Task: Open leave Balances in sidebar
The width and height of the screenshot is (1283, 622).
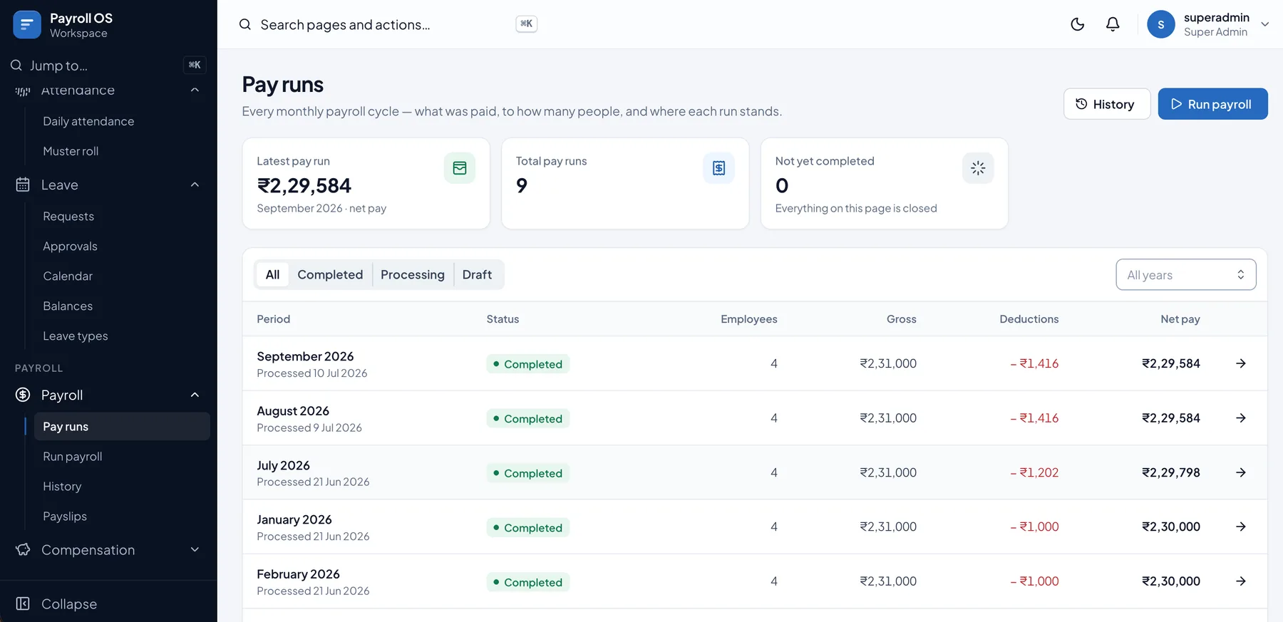Action: pyautogui.click(x=68, y=306)
